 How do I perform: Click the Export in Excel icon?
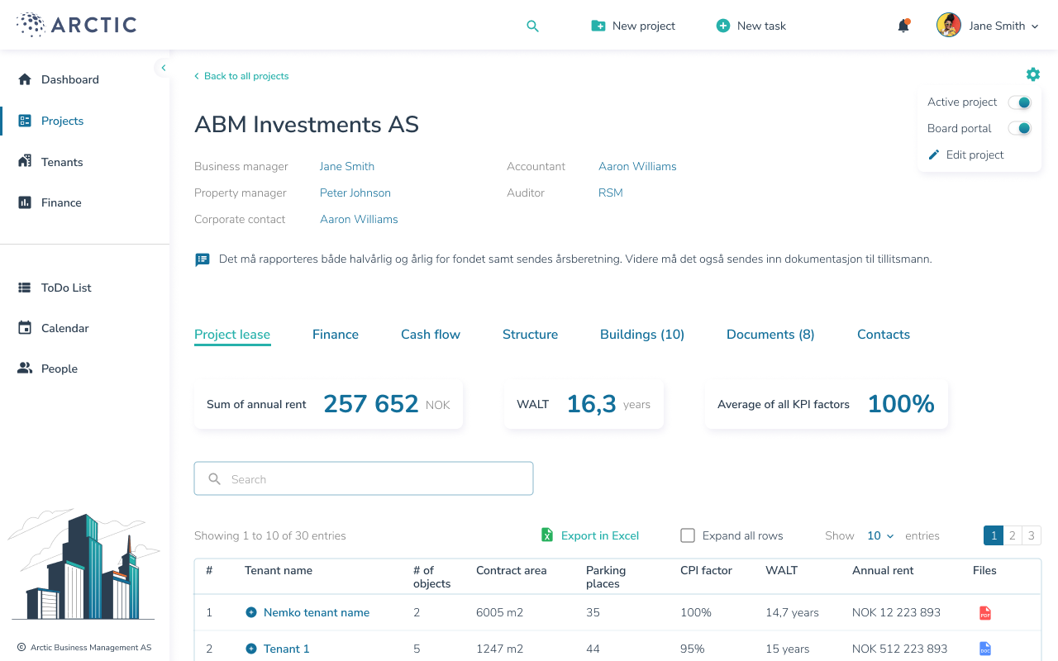pos(546,535)
